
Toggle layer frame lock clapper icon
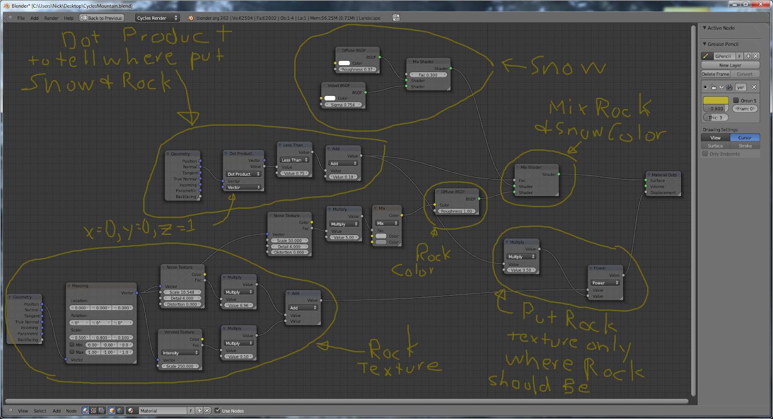pos(729,87)
